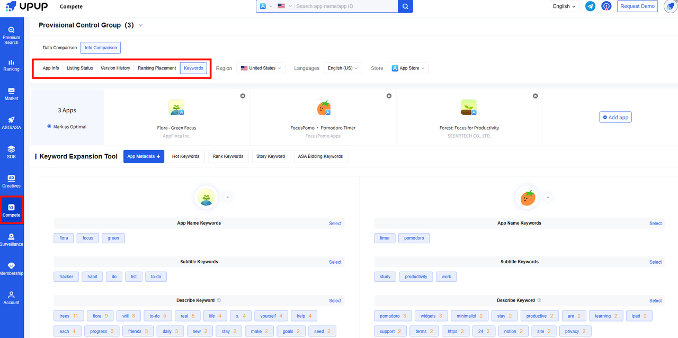Expand the arrow beside the Flora avatar
Viewport: 678px width, 338px height.
[x=227, y=198]
